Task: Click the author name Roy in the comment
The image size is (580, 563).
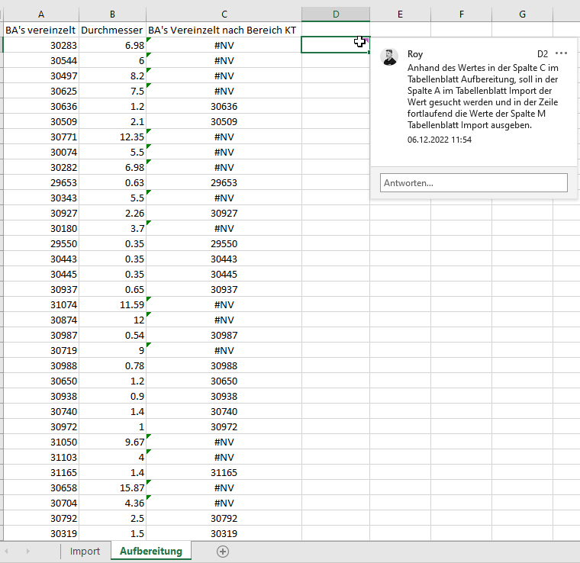Action: pyautogui.click(x=415, y=54)
